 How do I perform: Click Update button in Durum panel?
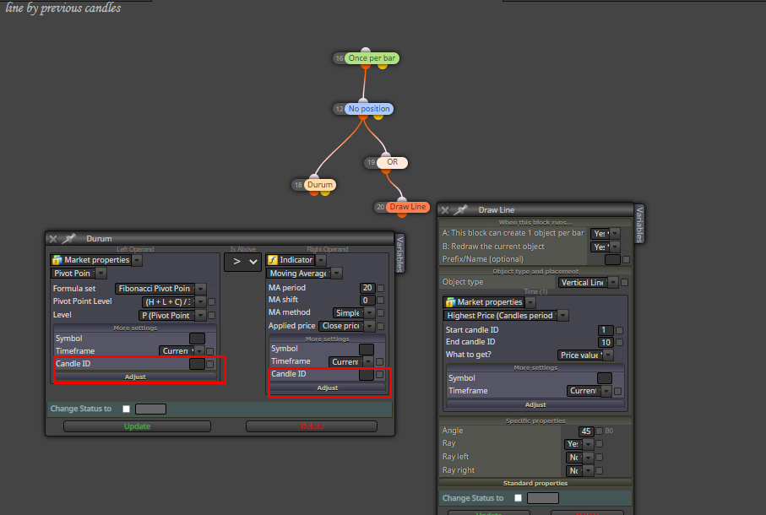coord(137,426)
